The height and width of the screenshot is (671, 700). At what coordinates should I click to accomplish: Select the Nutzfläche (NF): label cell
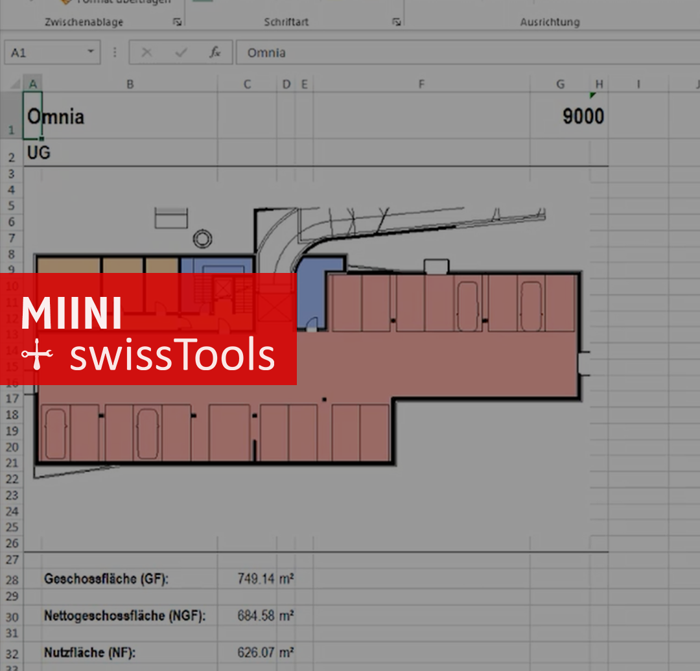tap(130, 652)
